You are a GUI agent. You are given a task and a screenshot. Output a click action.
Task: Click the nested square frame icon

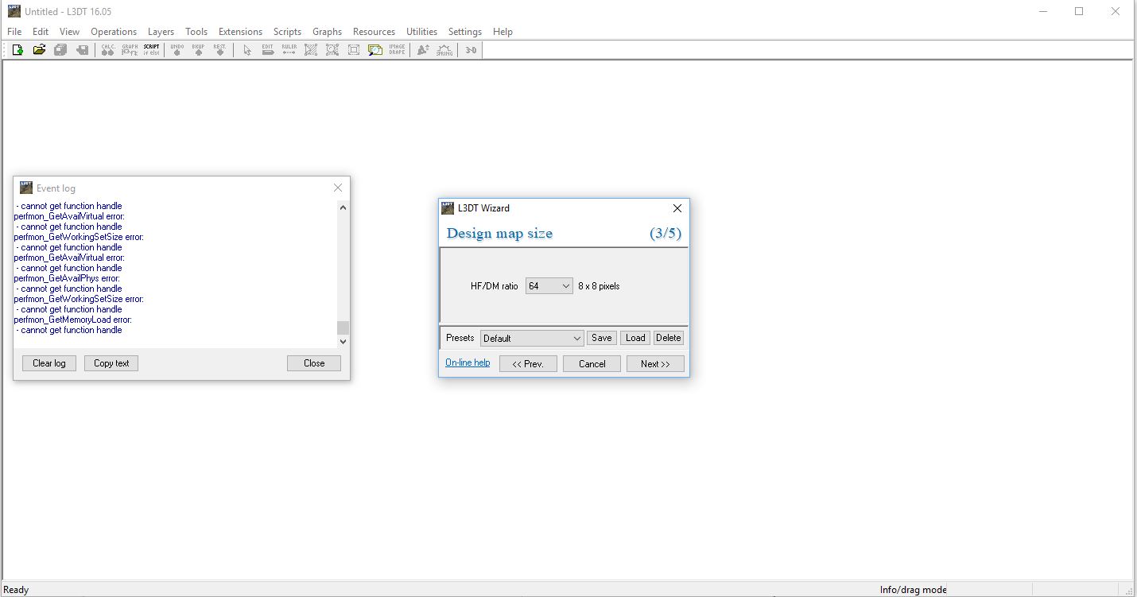pyautogui.click(x=354, y=50)
